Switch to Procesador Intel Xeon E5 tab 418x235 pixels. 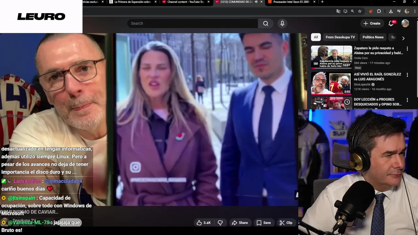coord(292,2)
